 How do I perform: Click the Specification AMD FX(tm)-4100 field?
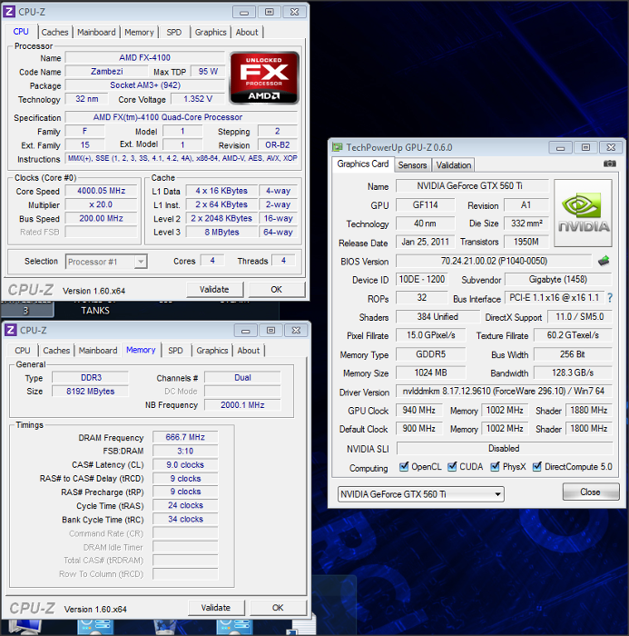coord(182,117)
